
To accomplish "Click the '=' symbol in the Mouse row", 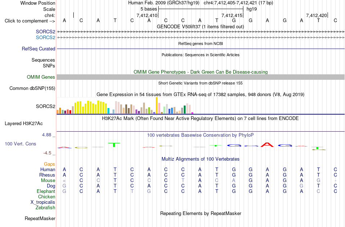I will [64, 181].
